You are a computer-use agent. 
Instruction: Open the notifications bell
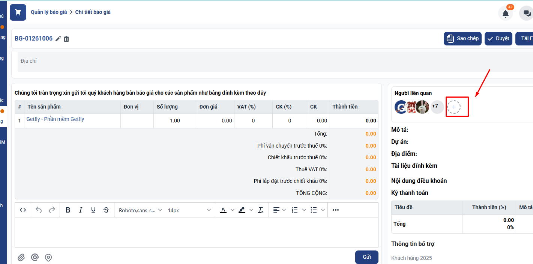505,14
